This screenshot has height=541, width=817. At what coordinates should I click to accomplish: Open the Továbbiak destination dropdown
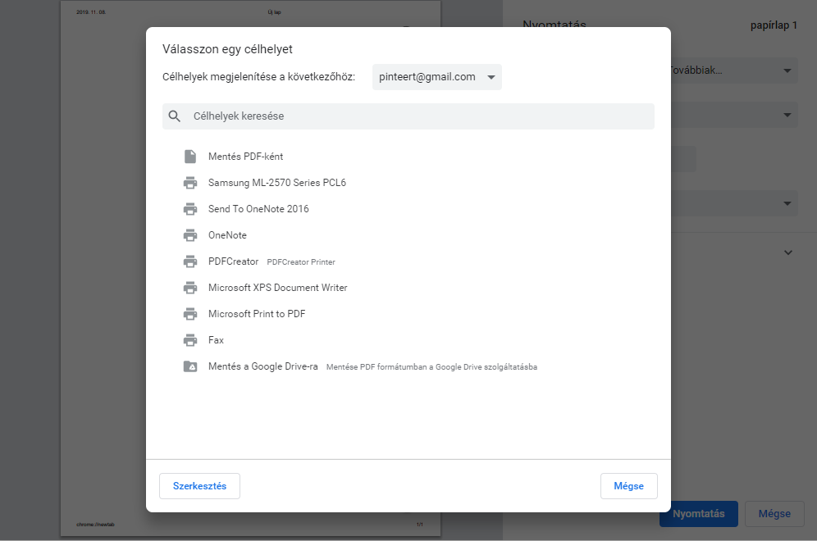click(734, 70)
